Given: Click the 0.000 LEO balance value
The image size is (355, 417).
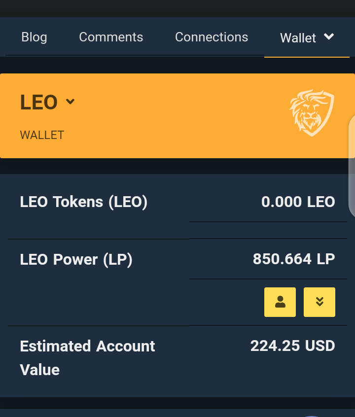Looking at the screenshot, I should (x=298, y=202).
